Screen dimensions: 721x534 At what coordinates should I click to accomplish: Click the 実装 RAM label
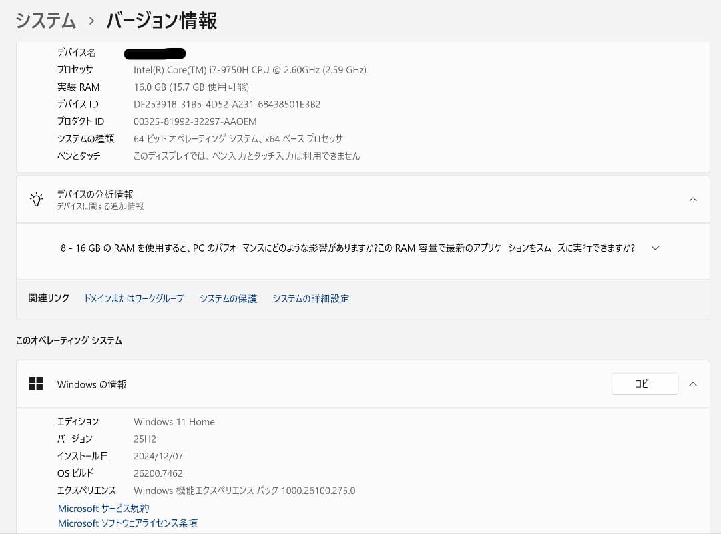click(x=79, y=87)
